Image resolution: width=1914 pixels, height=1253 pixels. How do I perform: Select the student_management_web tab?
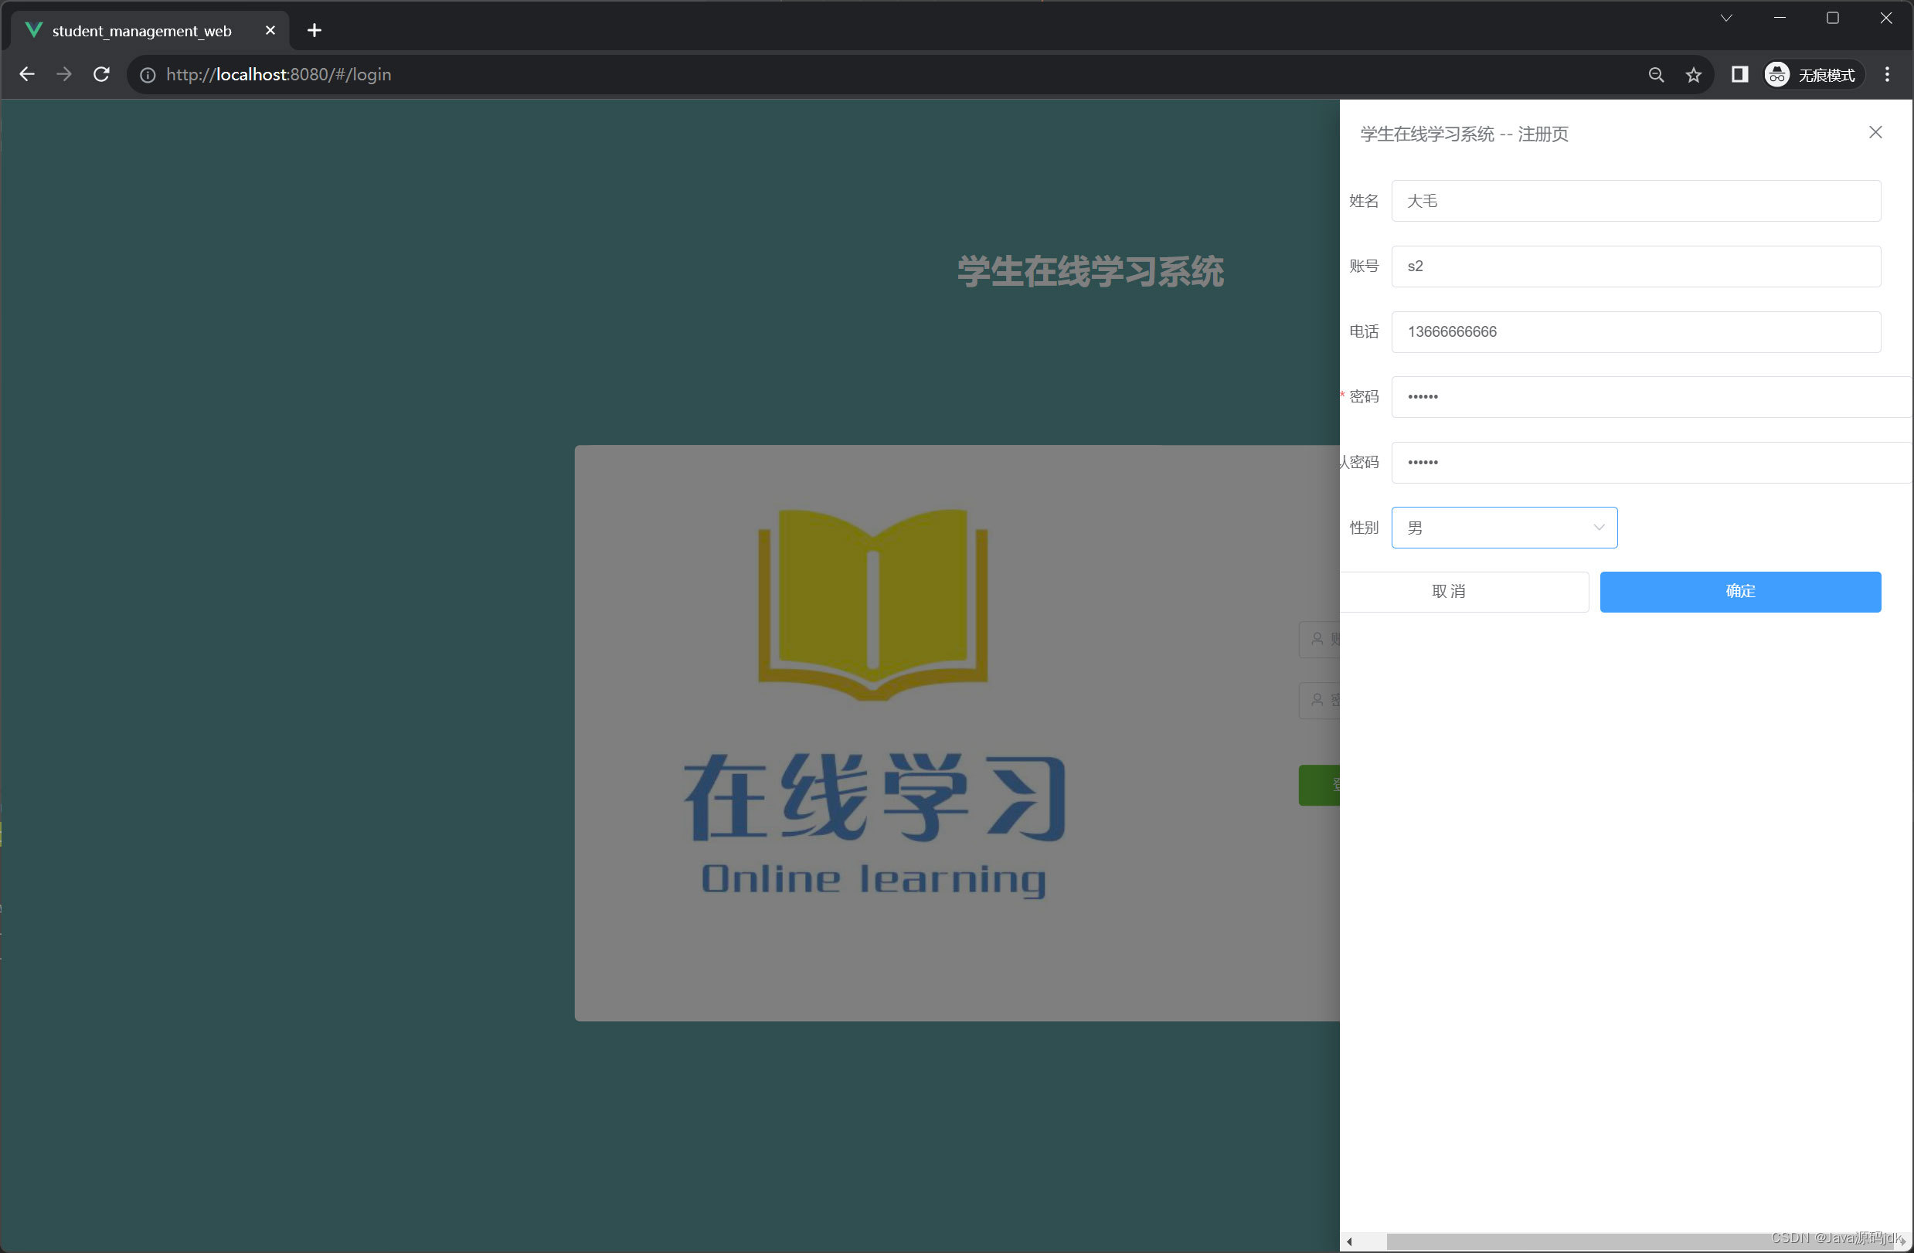point(141,31)
